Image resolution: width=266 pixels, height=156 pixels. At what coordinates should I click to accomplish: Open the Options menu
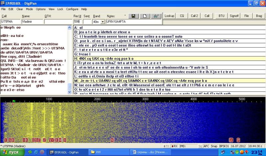click(x=41, y=9)
